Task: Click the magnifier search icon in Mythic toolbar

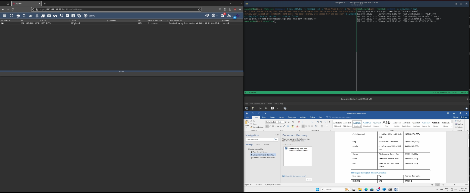Action: coord(24,16)
